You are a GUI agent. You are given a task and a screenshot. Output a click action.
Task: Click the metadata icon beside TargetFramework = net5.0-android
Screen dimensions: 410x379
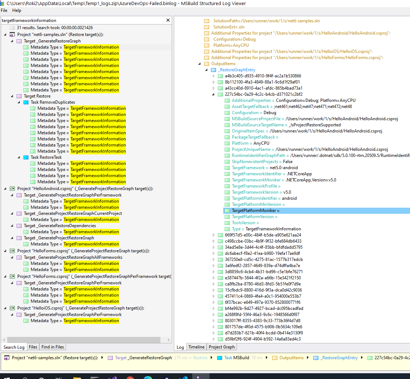pyautogui.click(x=227, y=168)
